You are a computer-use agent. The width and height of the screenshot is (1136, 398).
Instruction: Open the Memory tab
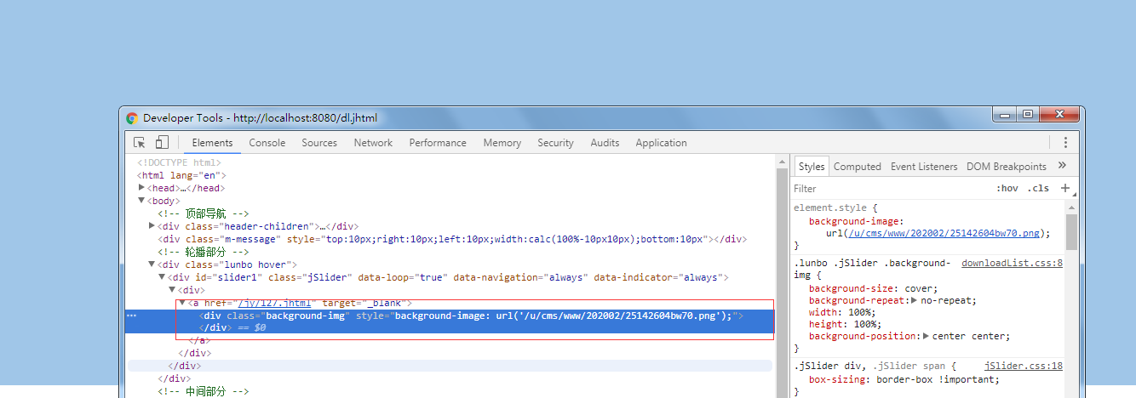(x=502, y=143)
